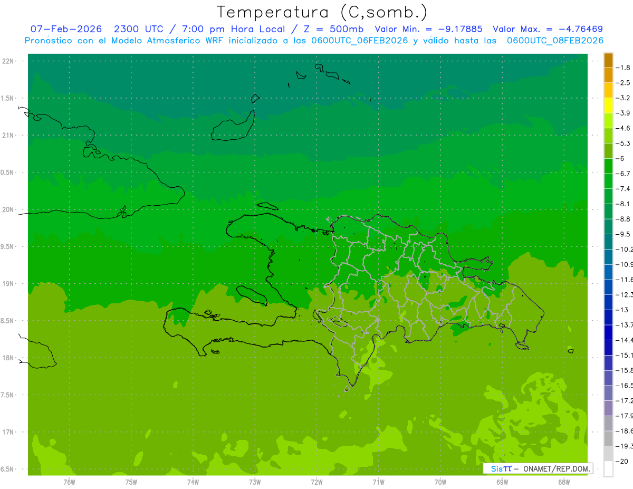
Task: Click the -20 colorbar value
Action: [622, 461]
